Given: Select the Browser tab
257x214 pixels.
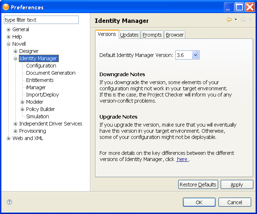Looking at the screenshot, I should pyautogui.click(x=175, y=35).
